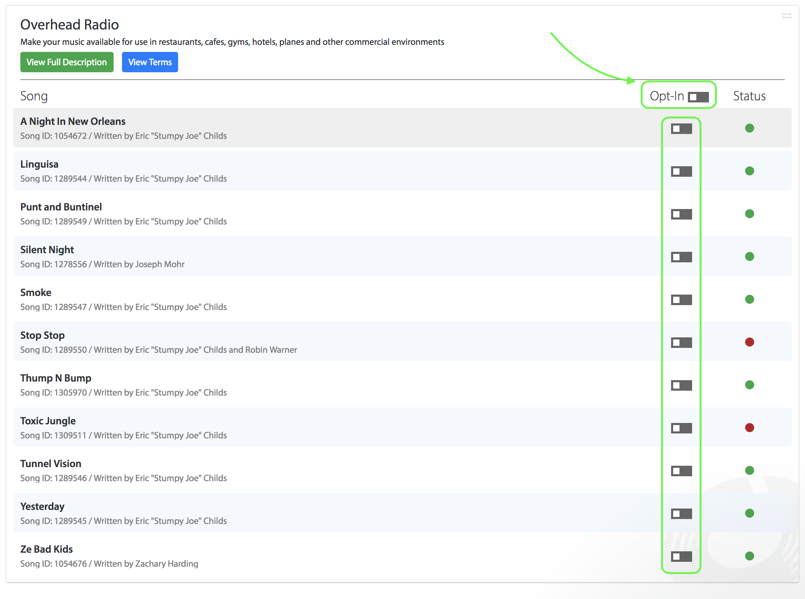The image size is (805, 599).
Task: Click red status dot for Stop Stop
Action: click(749, 342)
